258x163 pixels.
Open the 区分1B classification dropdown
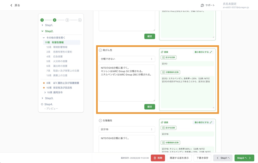pyautogui.click(x=127, y=129)
